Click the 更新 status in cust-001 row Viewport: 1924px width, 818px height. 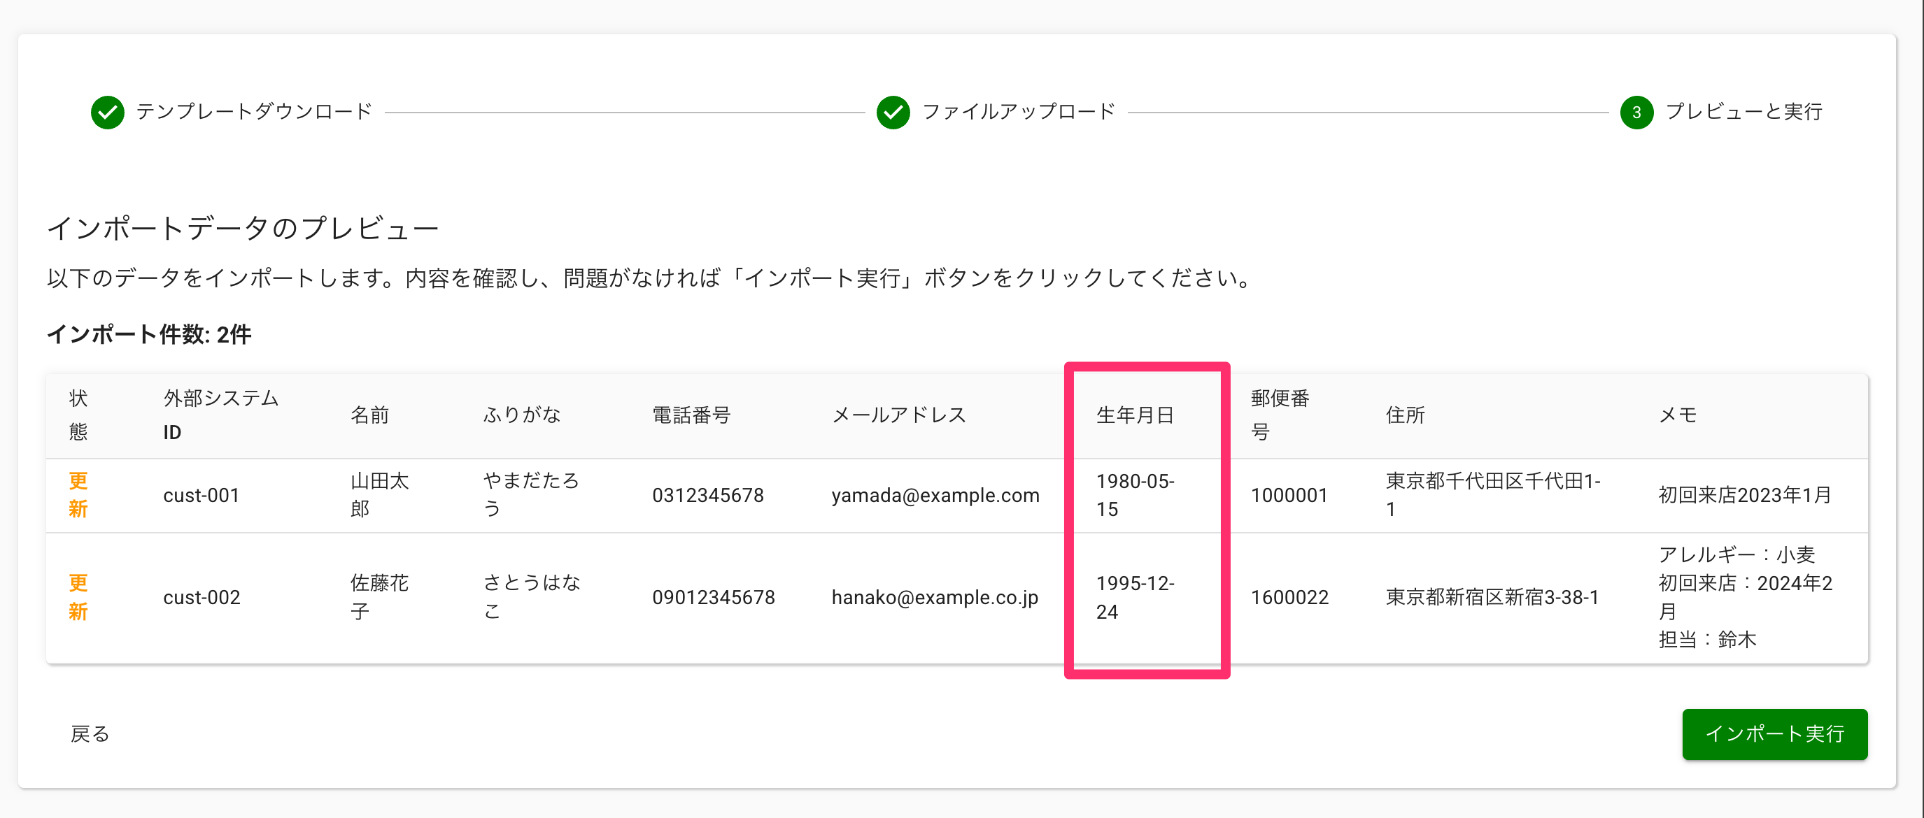tap(78, 495)
